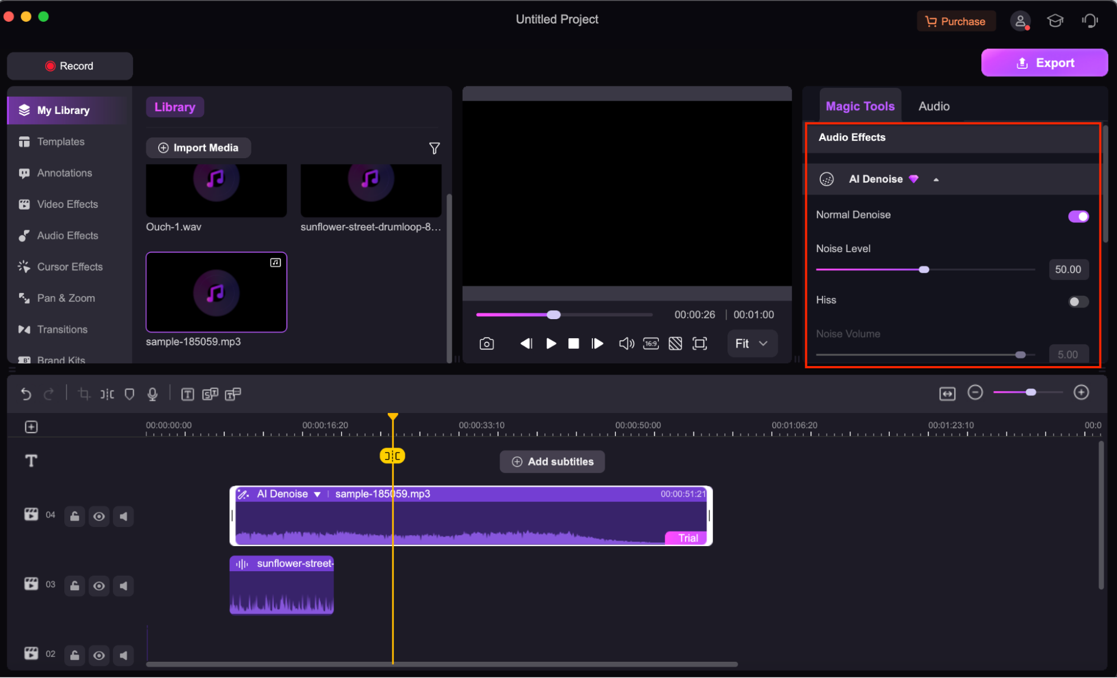Select sample-185059.mp3 thumbnail in library
This screenshot has height=678, width=1117.
coord(216,292)
